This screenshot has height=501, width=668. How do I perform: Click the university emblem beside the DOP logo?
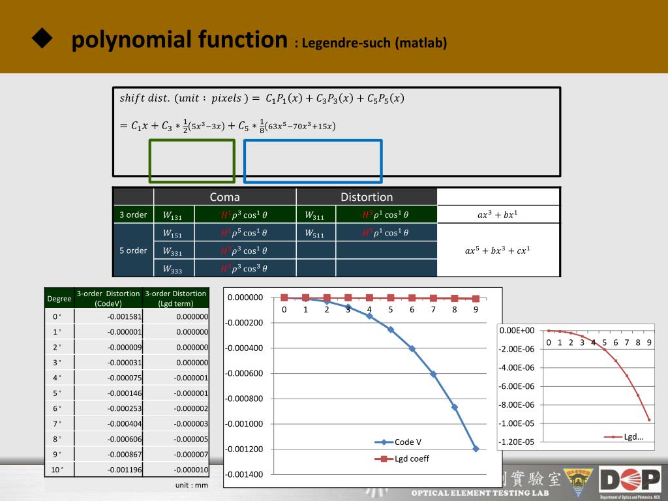point(578,481)
